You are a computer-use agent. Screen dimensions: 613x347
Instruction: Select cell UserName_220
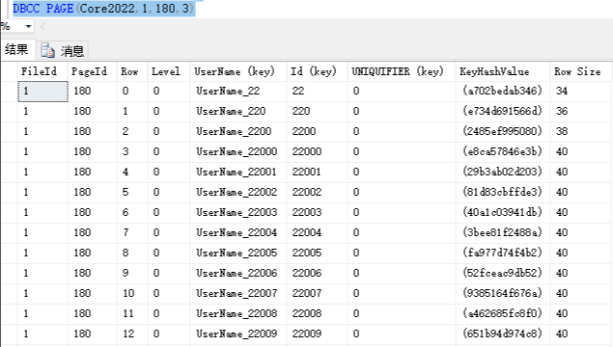(238, 111)
